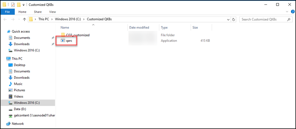Image resolution: width=296 pixels, height=129 pixels.
Task: Switch to the Home ribbon tab
Action: coord(22,12)
